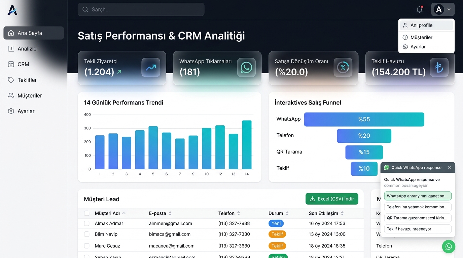This screenshot has height=258, width=463.
Task: Open the Analizler chart icon in sidebar
Action: click(11, 49)
